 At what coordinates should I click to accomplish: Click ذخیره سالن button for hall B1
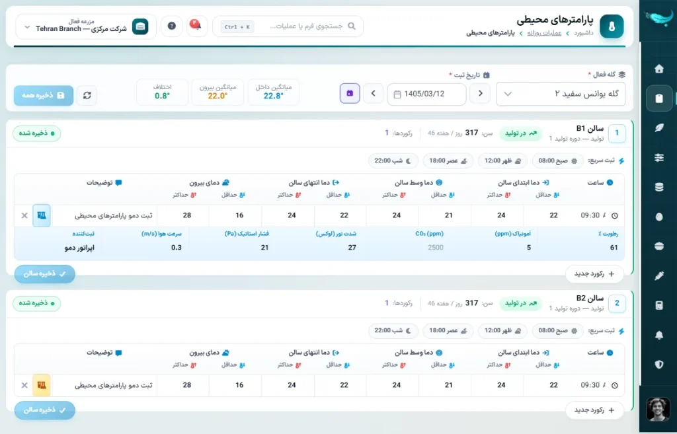pyautogui.click(x=45, y=274)
